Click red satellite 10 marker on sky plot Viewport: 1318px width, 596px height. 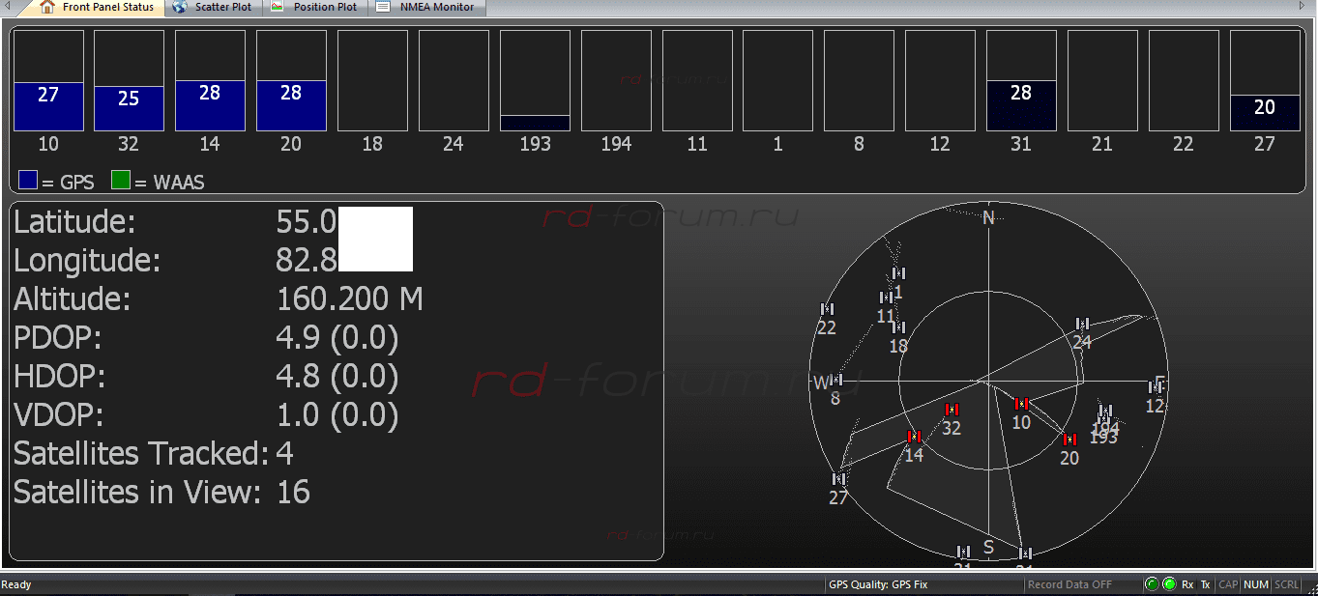1021,404
